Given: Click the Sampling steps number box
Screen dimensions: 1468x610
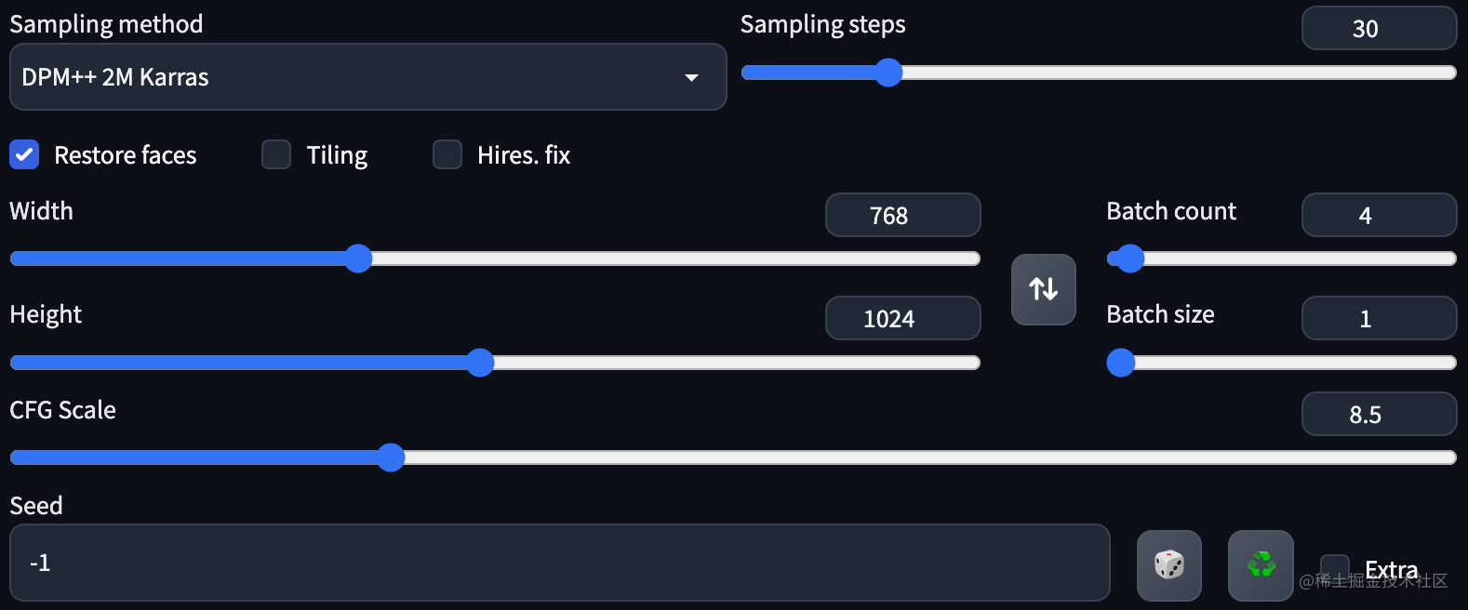Looking at the screenshot, I should 1378,29.
